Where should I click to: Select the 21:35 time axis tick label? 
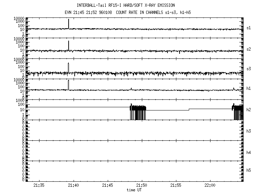pos(39,186)
